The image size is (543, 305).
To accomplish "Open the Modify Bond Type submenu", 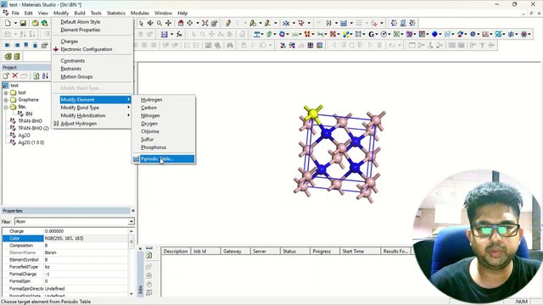I will pyautogui.click(x=92, y=108).
